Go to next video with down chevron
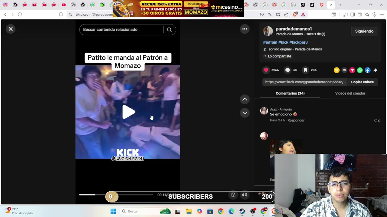Image resolution: width=387 pixels, height=217 pixels. (245, 113)
